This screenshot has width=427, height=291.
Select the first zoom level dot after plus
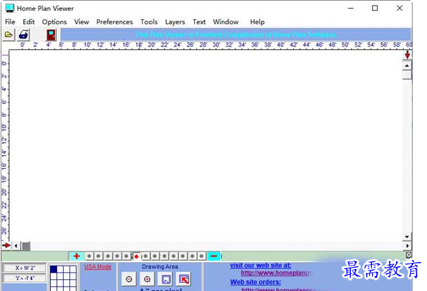tap(89, 256)
